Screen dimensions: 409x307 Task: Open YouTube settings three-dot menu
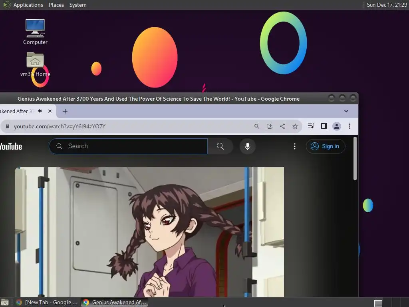click(x=295, y=146)
